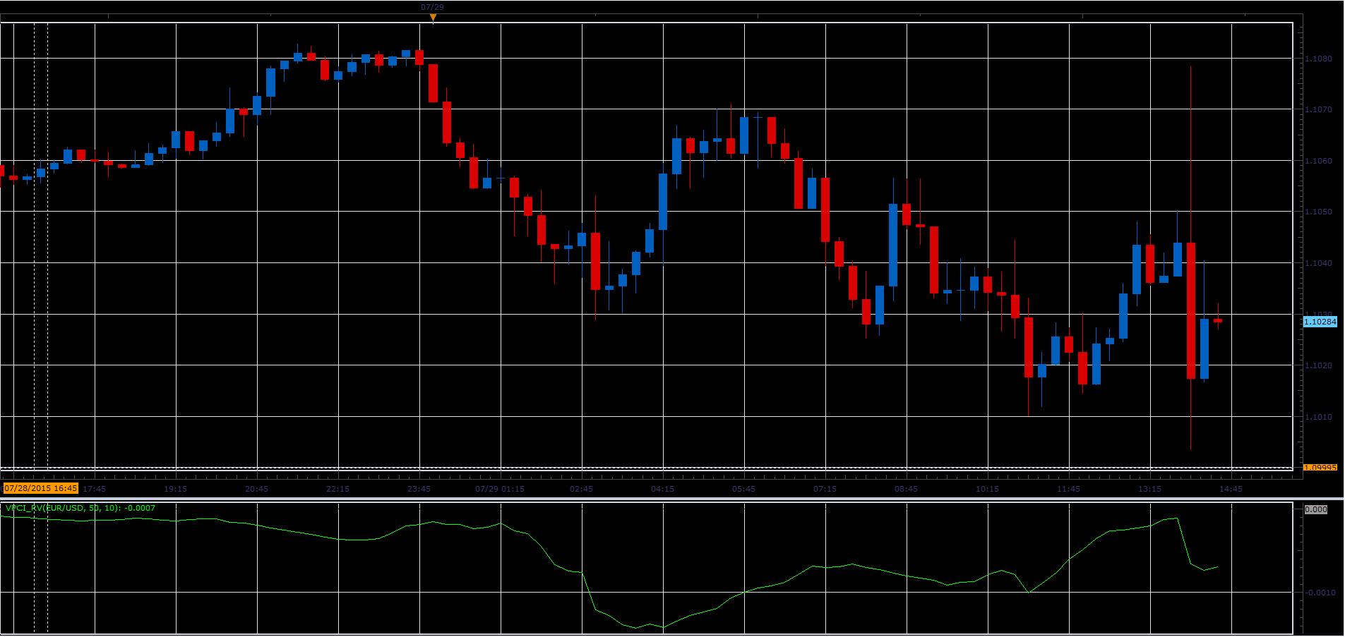Viewport: 1345px width, 637px height.
Task: Click the current price tag 1.10284
Action: (1320, 322)
